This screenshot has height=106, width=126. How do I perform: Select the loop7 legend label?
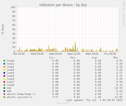pyautogui.click(x=10, y=82)
